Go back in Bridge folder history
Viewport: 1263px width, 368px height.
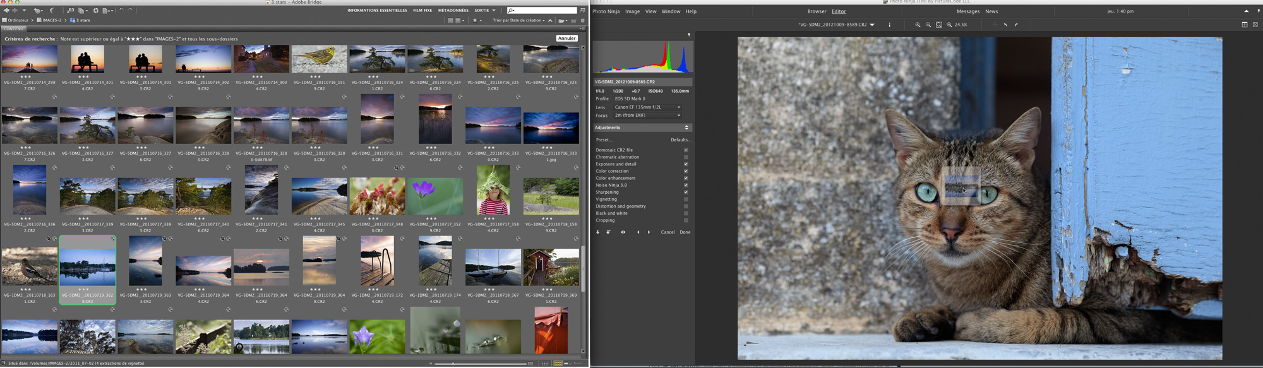tap(6, 11)
